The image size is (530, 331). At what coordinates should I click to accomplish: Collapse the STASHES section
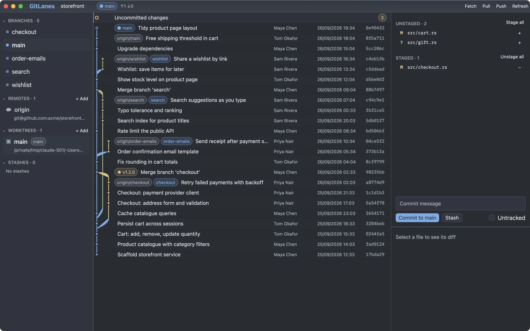click(4, 163)
